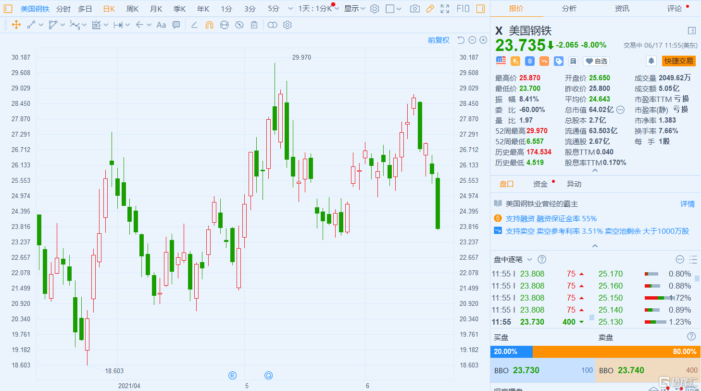Click the orange short-selling trend icon
701x391 pixels.
pos(544,61)
